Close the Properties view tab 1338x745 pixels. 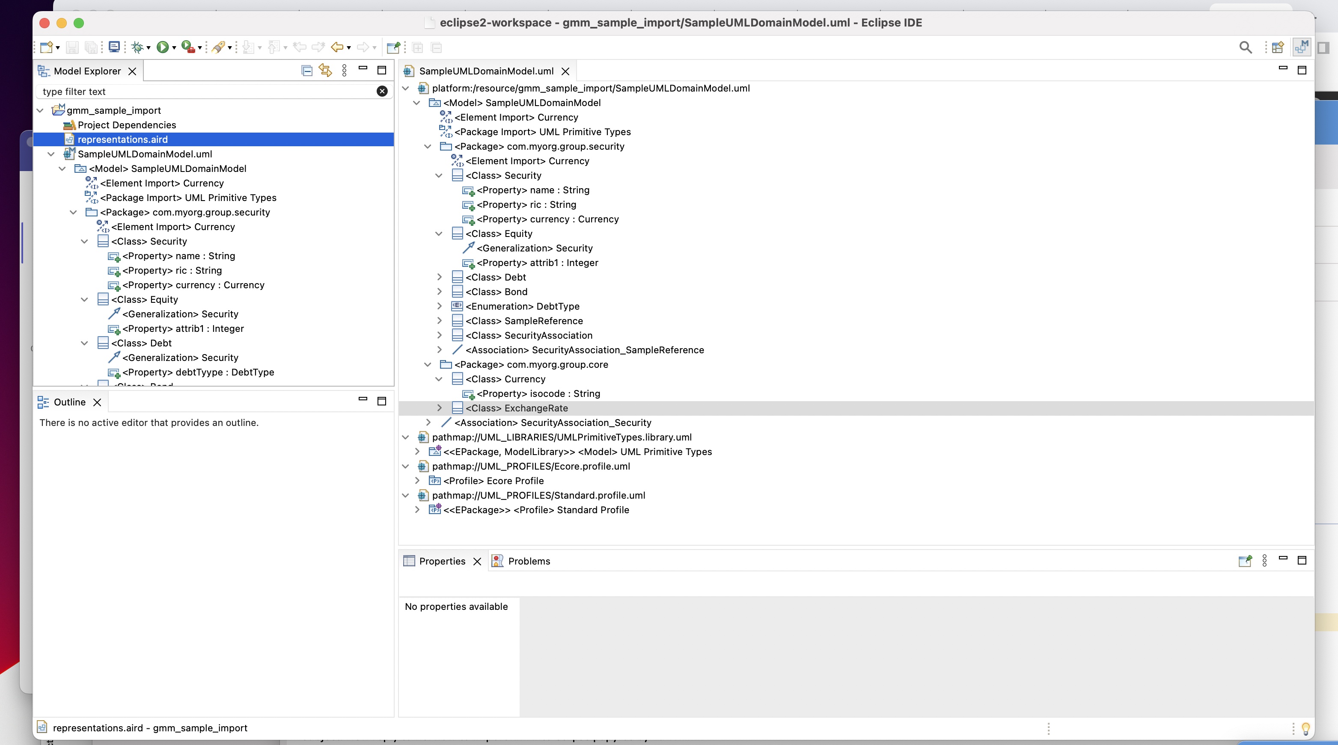click(477, 561)
